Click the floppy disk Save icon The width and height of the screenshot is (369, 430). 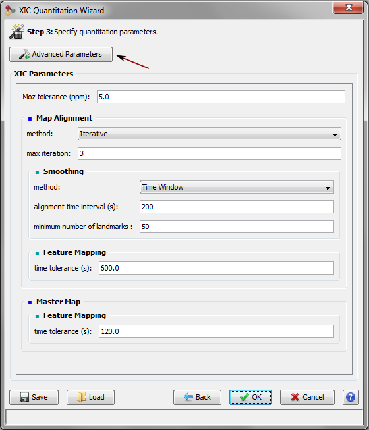point(24,397)
